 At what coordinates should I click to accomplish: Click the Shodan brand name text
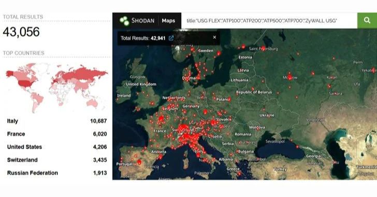coord(143,21)
